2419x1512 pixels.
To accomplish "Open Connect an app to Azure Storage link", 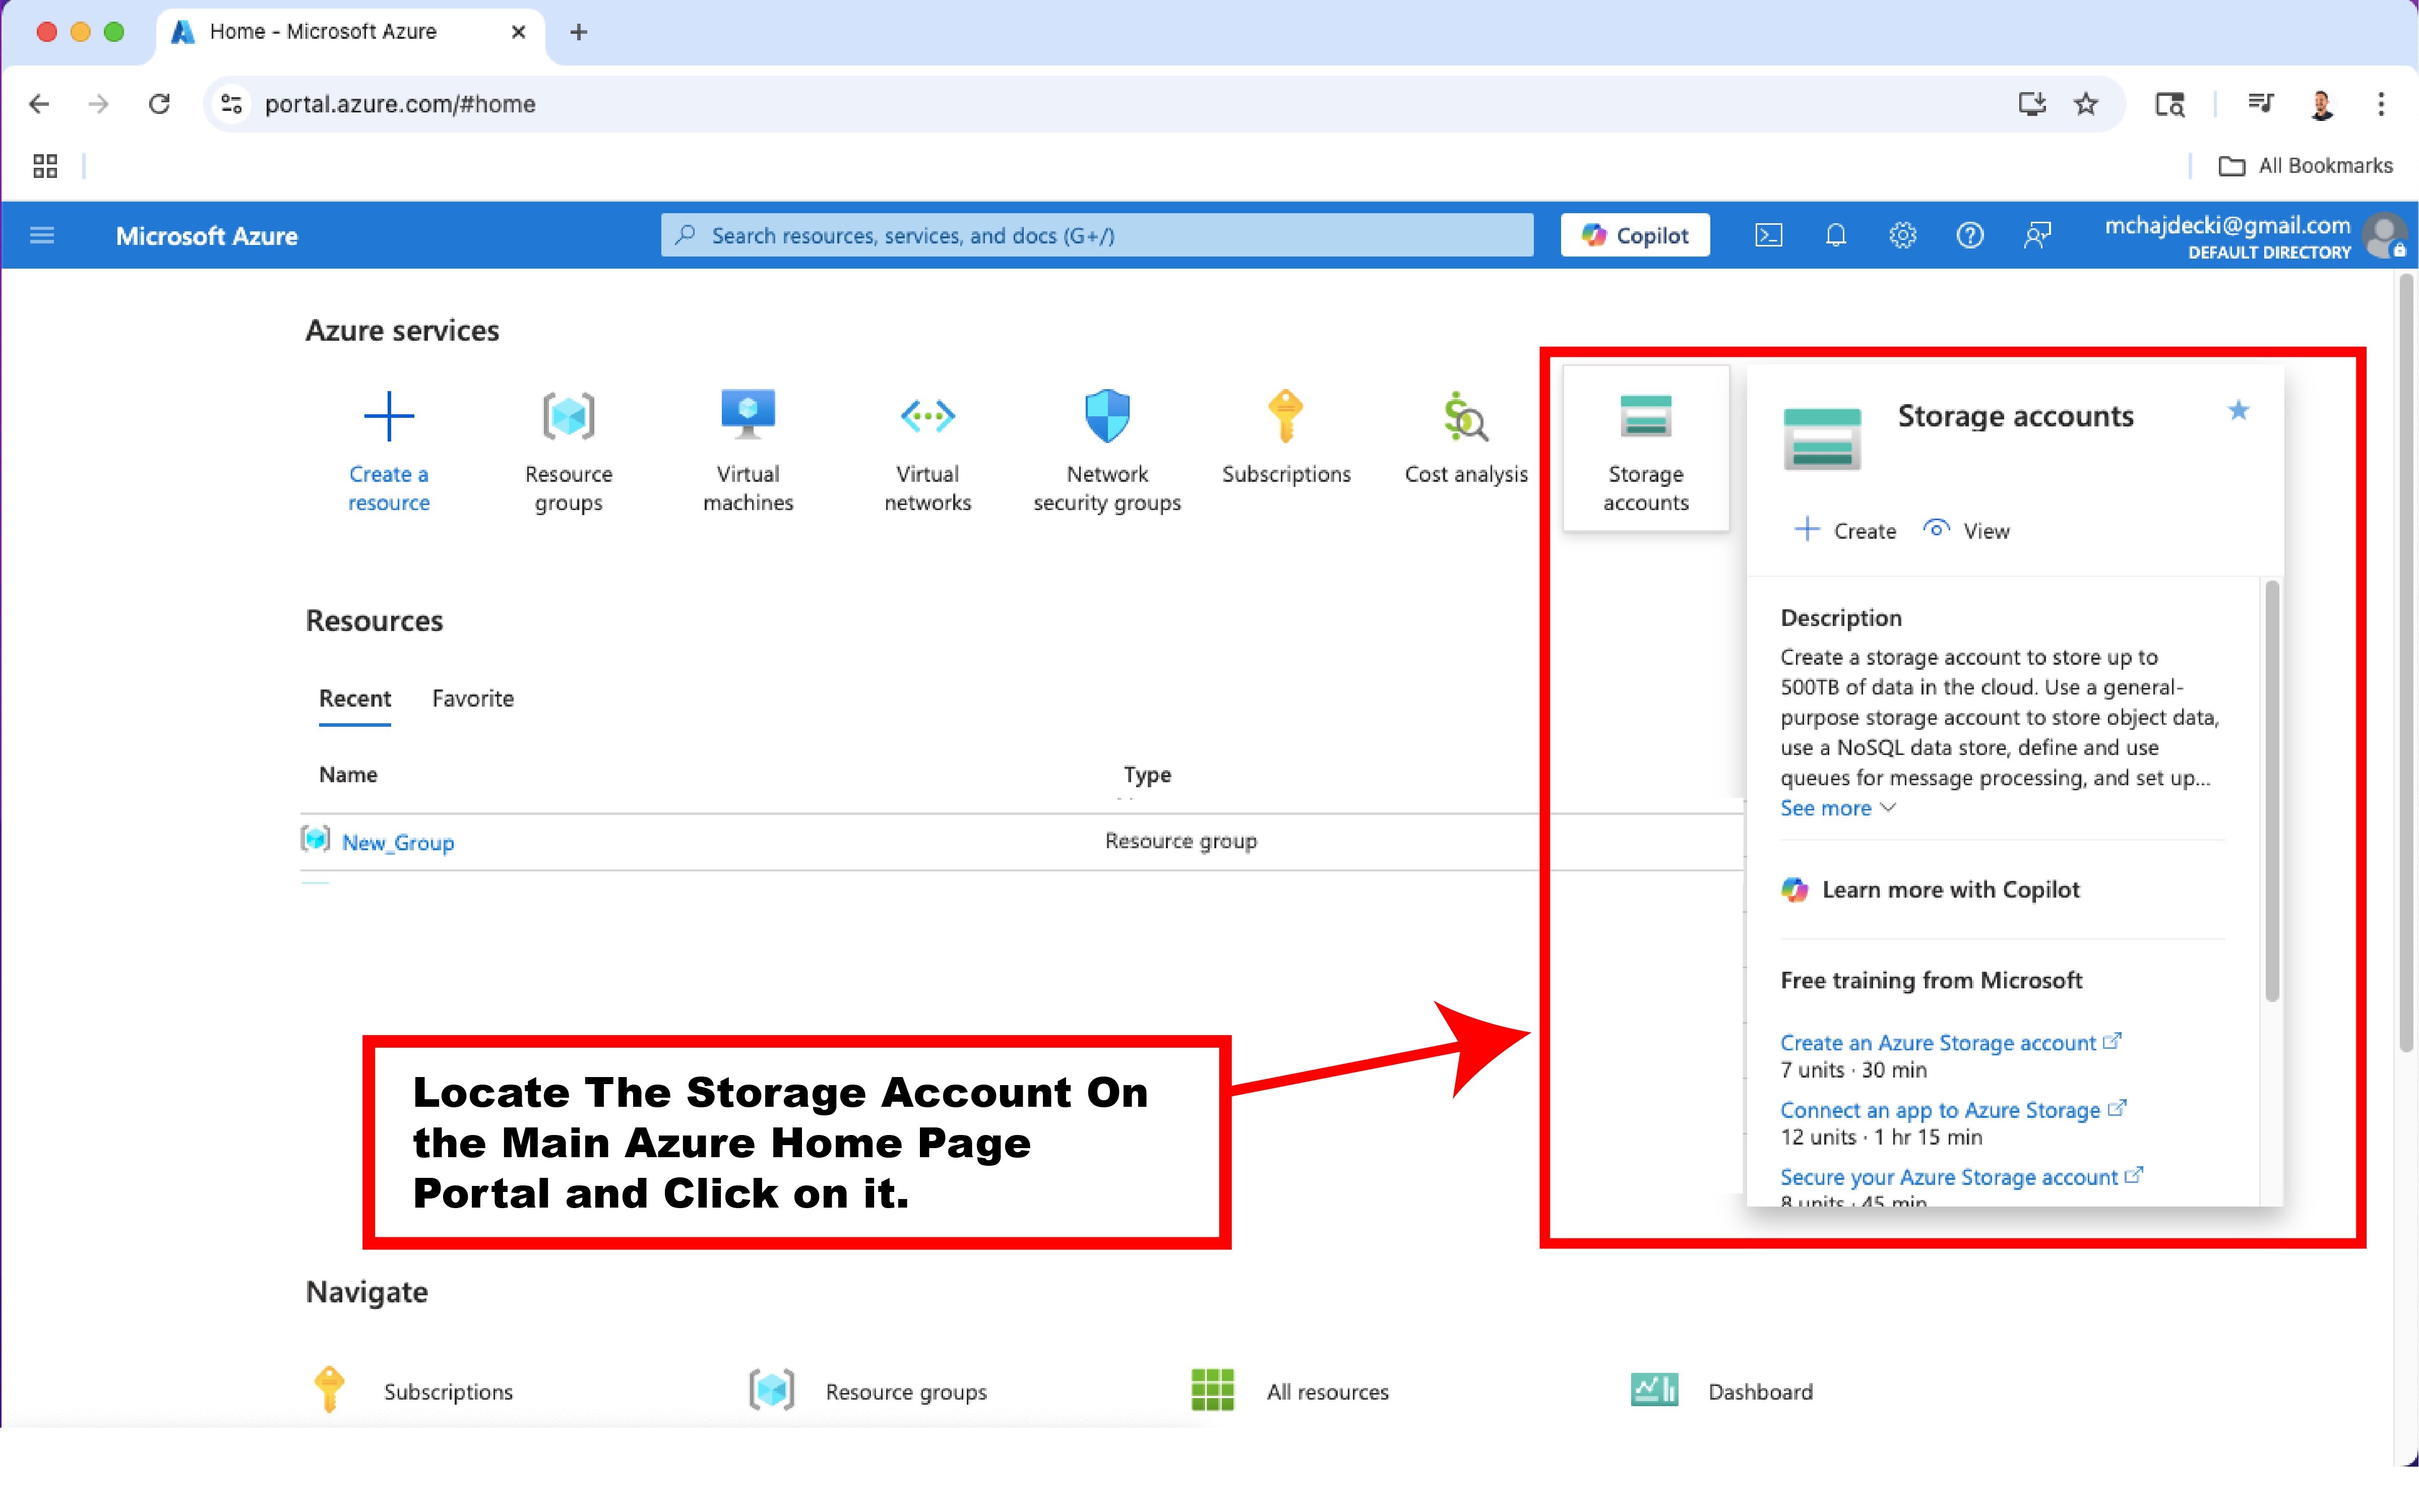I will (1953, 1110).
